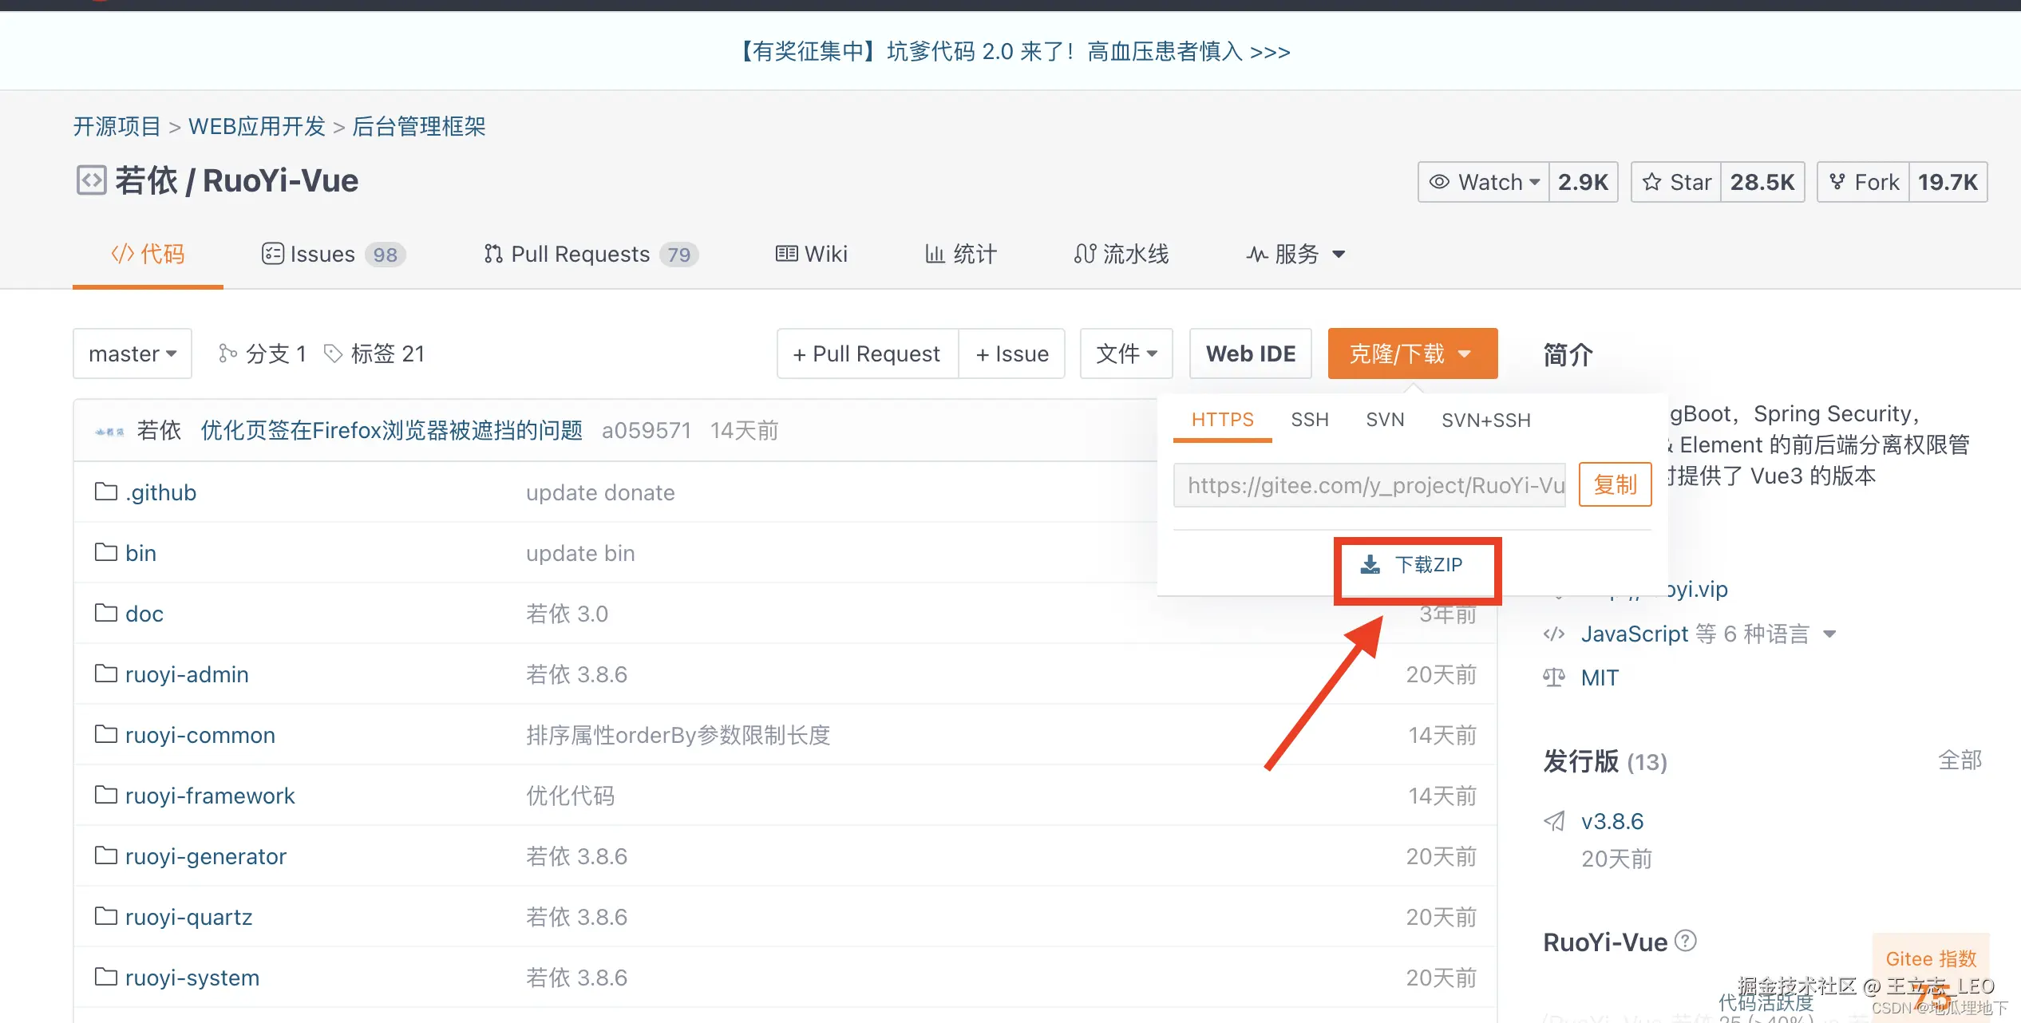The width and height of the screenshot is (2021, 1023).
Task: Click the download ZIP icon
Action: point(1370,565)
